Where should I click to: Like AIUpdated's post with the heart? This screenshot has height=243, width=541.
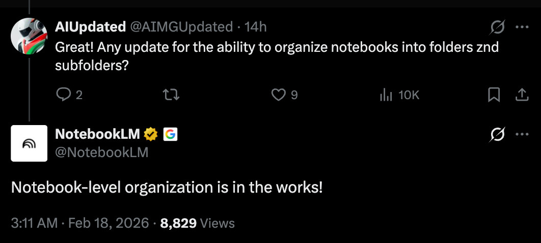pyautogui.click(x=278, y=95)
